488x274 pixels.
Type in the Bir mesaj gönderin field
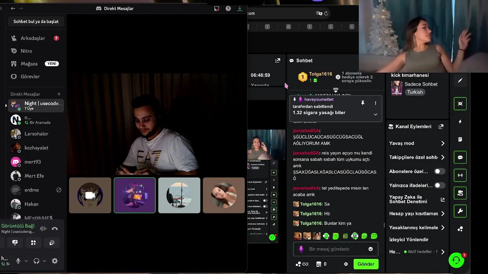335,249
